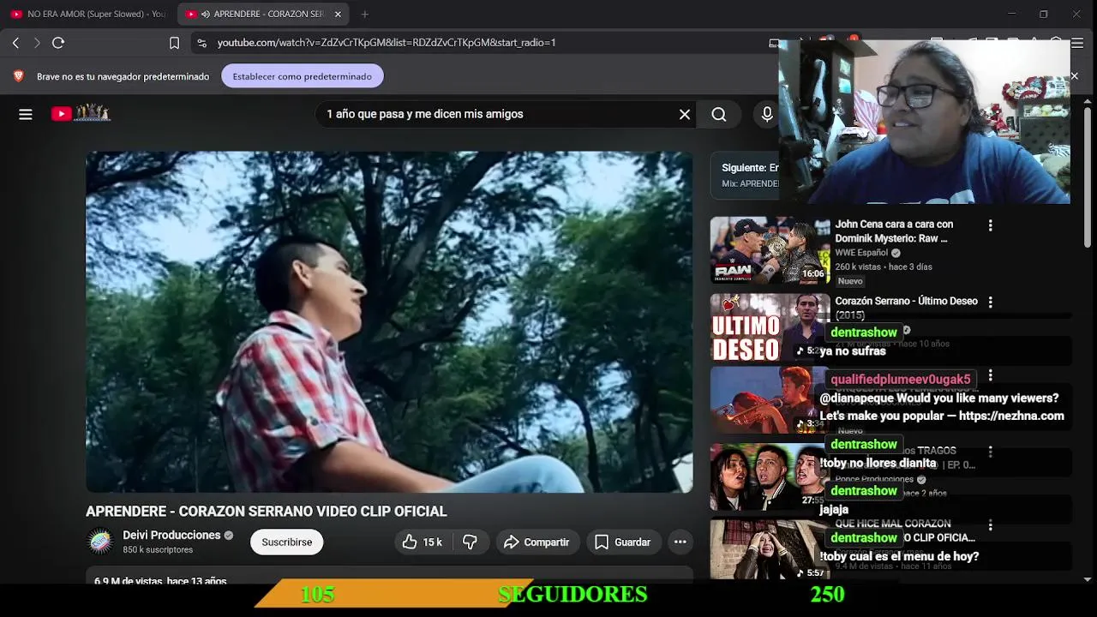
Task: Open the 5:57 duration video thumbnail
Action: tap(770, 549)
